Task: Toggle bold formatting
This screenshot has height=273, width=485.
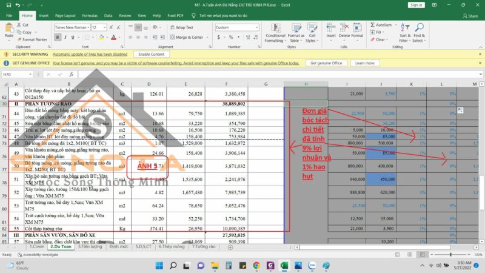Action: point(56,37)
